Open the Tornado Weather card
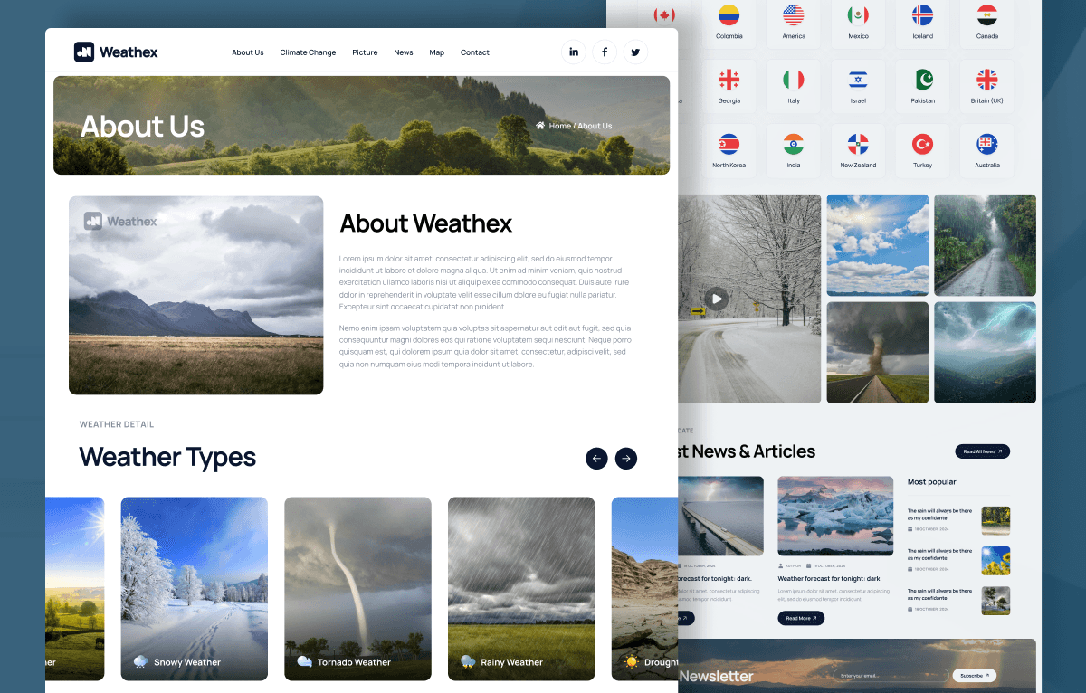The image size is (1086, 693). [x=357, y=588]
